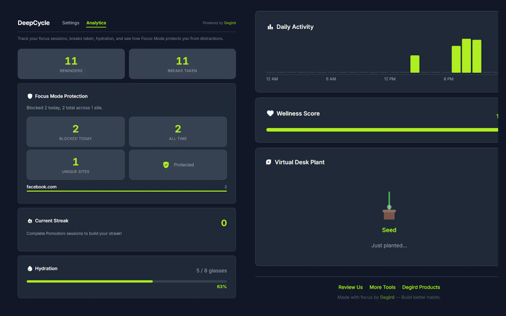Click the water droplet icon next to Hydration

click(29, 268)
